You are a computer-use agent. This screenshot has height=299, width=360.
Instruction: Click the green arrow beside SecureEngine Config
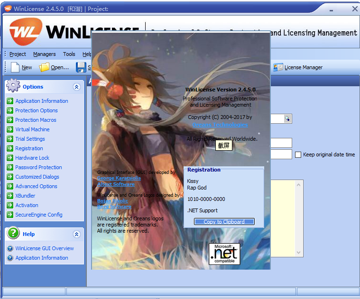[10, 215]
